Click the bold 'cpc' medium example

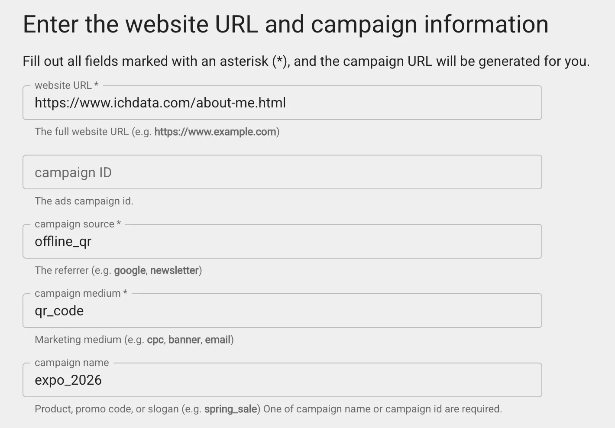click(155, 340)
